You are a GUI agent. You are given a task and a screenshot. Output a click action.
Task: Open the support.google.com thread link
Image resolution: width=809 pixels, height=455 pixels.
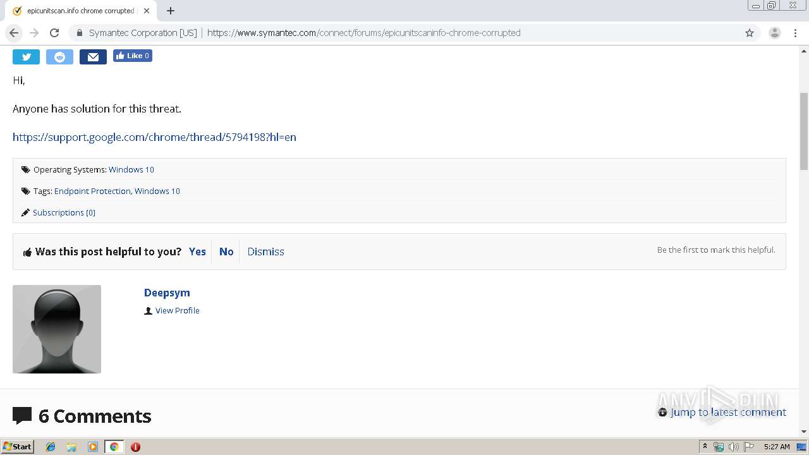coord(154,137)
